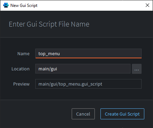The width and height of the screenshot is (153, 128).
Task: Click the 'main/gui' text in Location field
Action: [48, 69]
